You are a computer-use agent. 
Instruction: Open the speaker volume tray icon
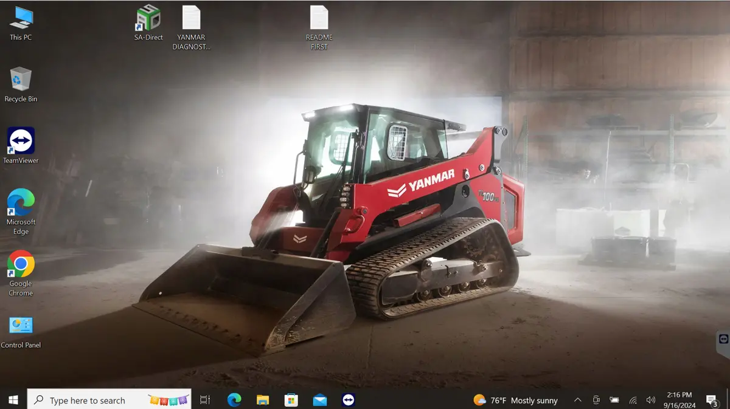tap(651, 400)
